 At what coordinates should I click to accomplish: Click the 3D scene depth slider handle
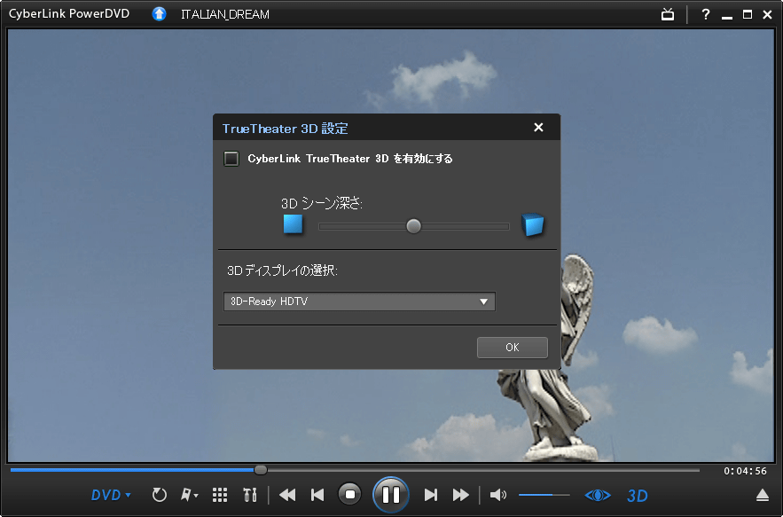[x=413, y=226]
